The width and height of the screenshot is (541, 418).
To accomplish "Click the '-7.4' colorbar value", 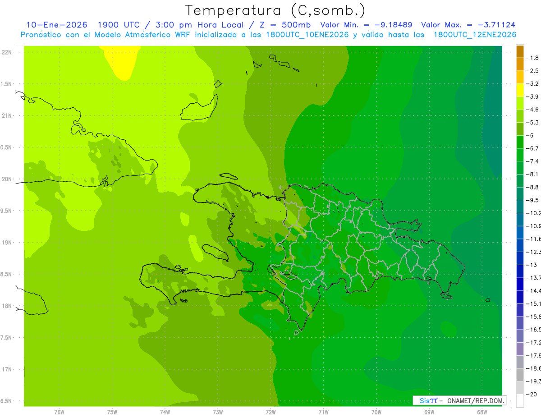I will pyautogui.click(x=533, y=161).
